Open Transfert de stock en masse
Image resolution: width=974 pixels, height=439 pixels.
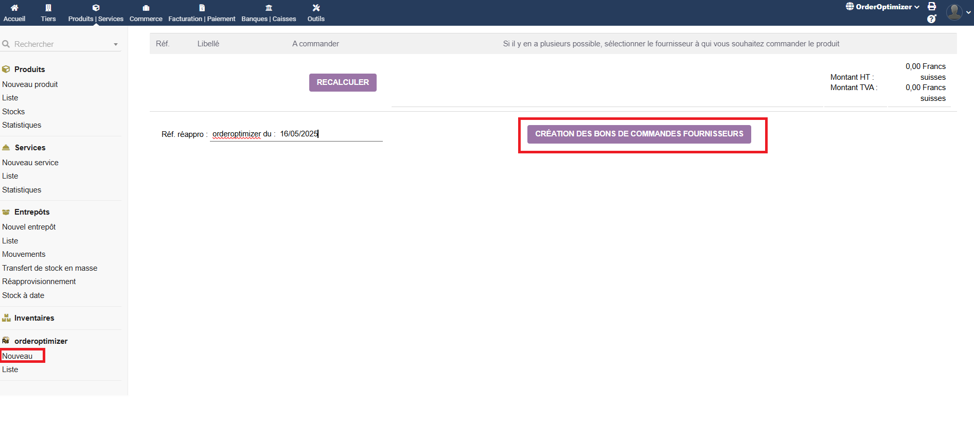click(x=50, y=268)
